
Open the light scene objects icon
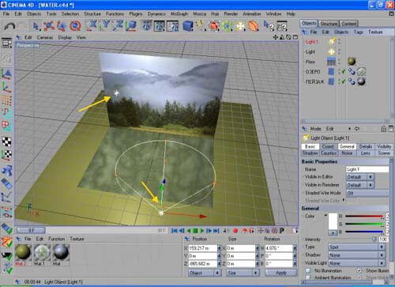240,26
